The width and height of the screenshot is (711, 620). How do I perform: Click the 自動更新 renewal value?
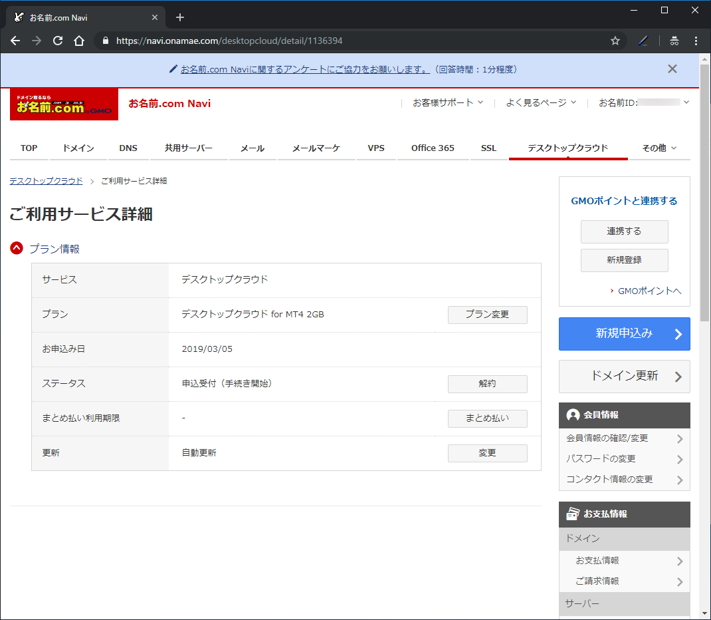pyautogui.click(x=199, y=453)
